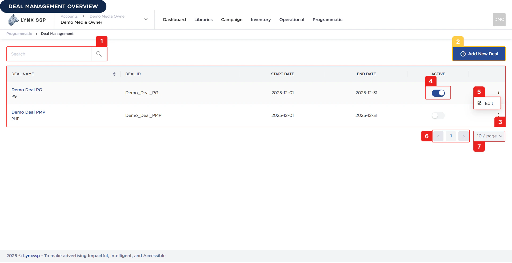Image resolution: width=512 pixels, height=263 pixels.
Task: Choose Edit from the context menu
Action: pyautogui.click(x=489, y=103)
